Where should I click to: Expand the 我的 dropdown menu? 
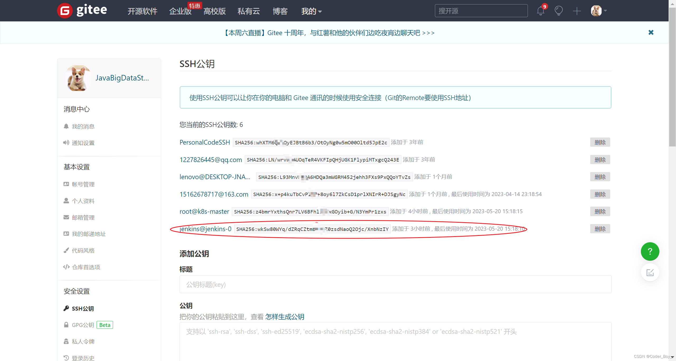[311, 11]
